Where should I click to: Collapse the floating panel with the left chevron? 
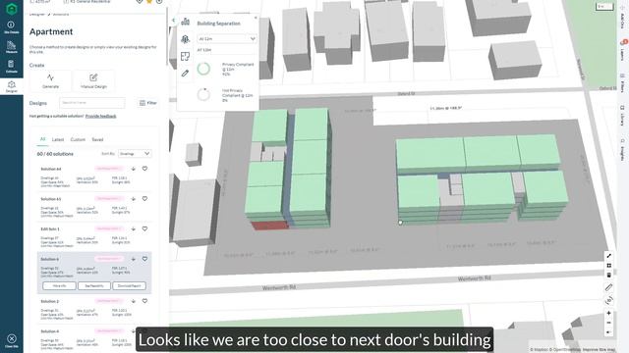[173, 20]
